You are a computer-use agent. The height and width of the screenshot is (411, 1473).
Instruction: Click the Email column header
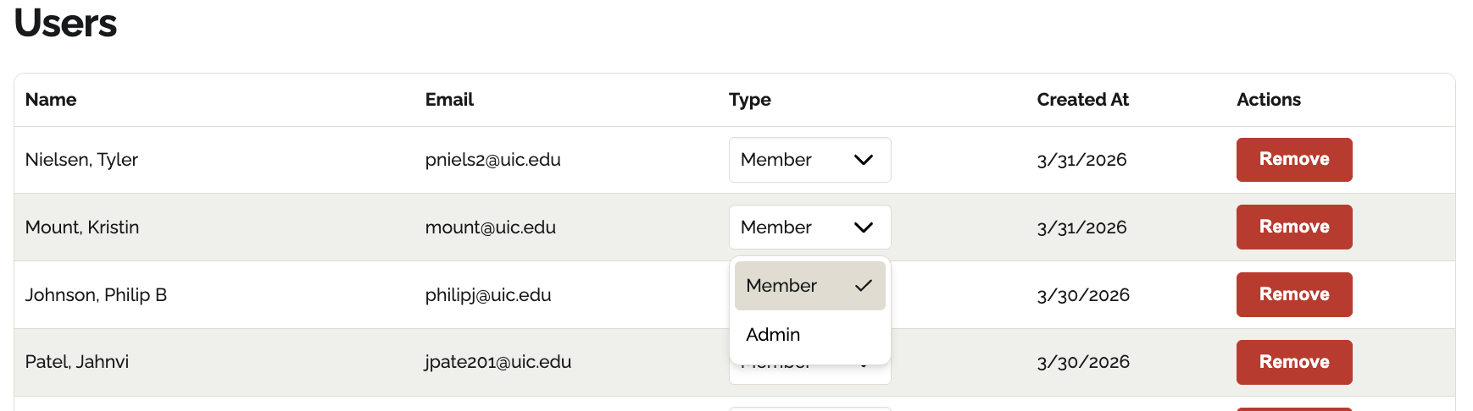(x=449, y=100)
